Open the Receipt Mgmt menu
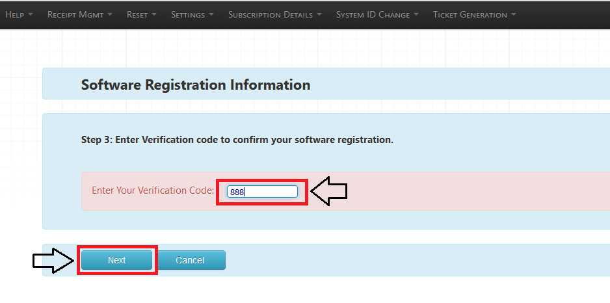 coord(80,15)
